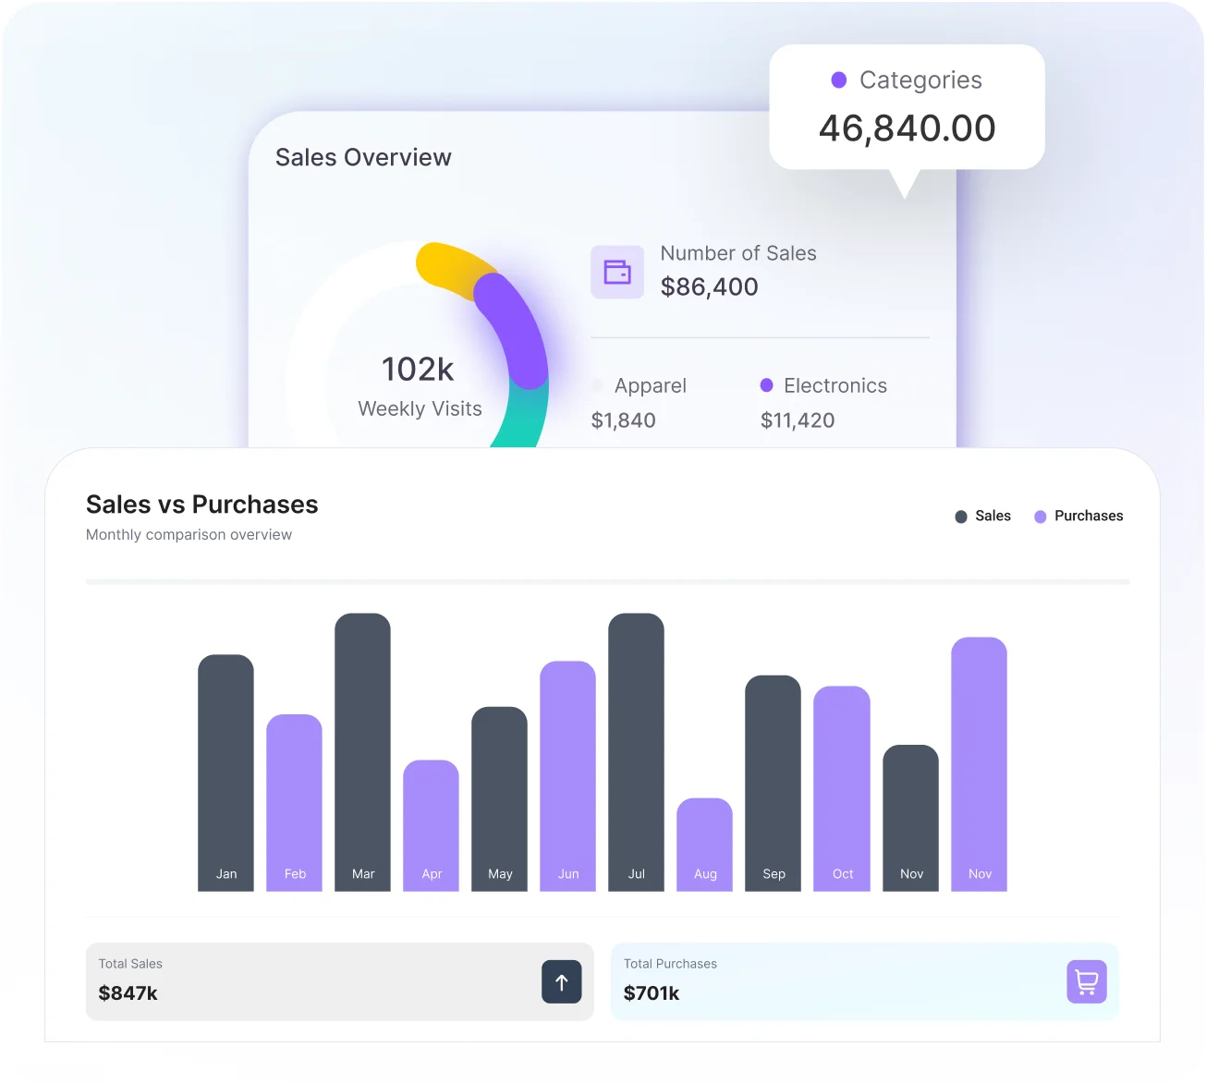Click the wallet icon beside Number of Sales
The width and height of the screenshot is (1206, 1083).
(x=616, y=272)
